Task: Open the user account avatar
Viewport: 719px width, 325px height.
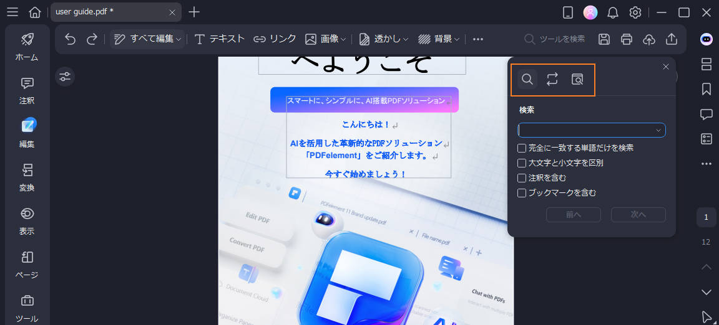Action: (590, 12)
